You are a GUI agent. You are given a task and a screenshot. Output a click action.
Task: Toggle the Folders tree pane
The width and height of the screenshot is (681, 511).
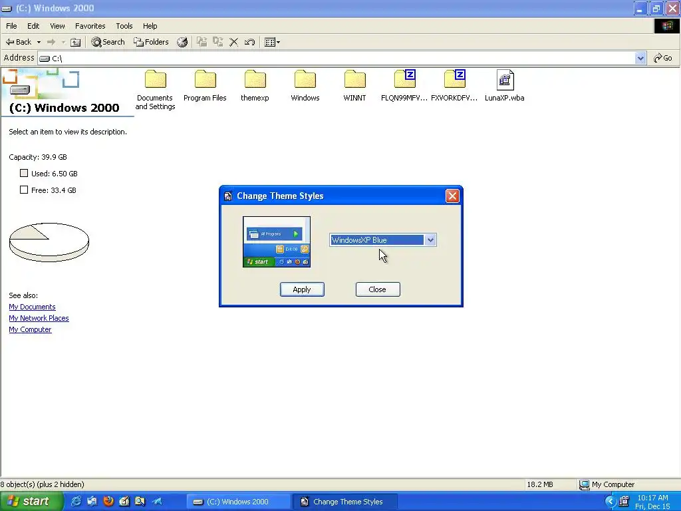click(x=151, y=42)
